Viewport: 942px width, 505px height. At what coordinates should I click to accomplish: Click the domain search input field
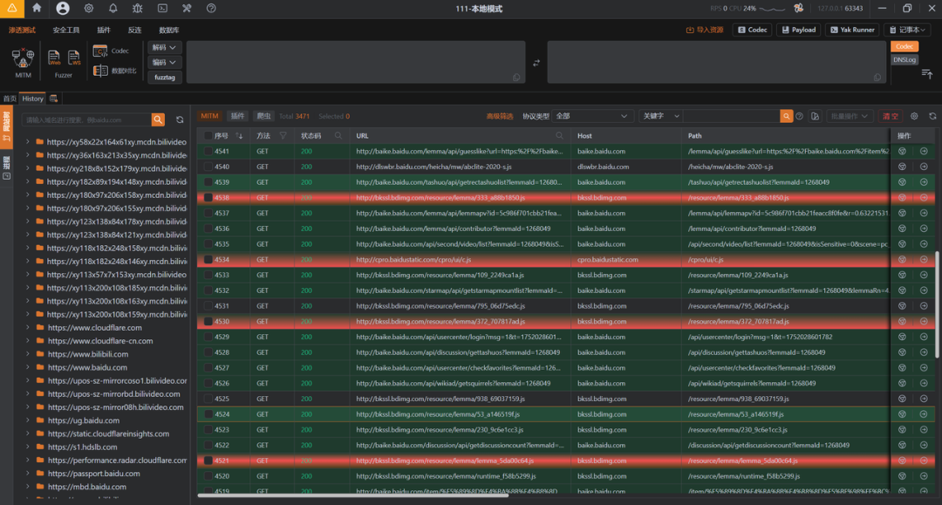(x=86, y=119)
